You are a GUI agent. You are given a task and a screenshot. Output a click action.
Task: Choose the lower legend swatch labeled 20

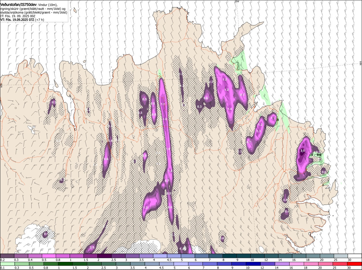click(326, 264)
